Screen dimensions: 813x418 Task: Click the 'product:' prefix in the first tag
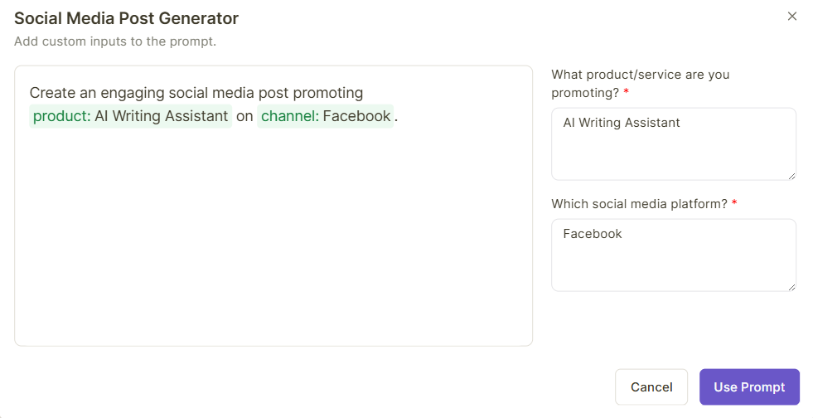(x=61, y=116)
